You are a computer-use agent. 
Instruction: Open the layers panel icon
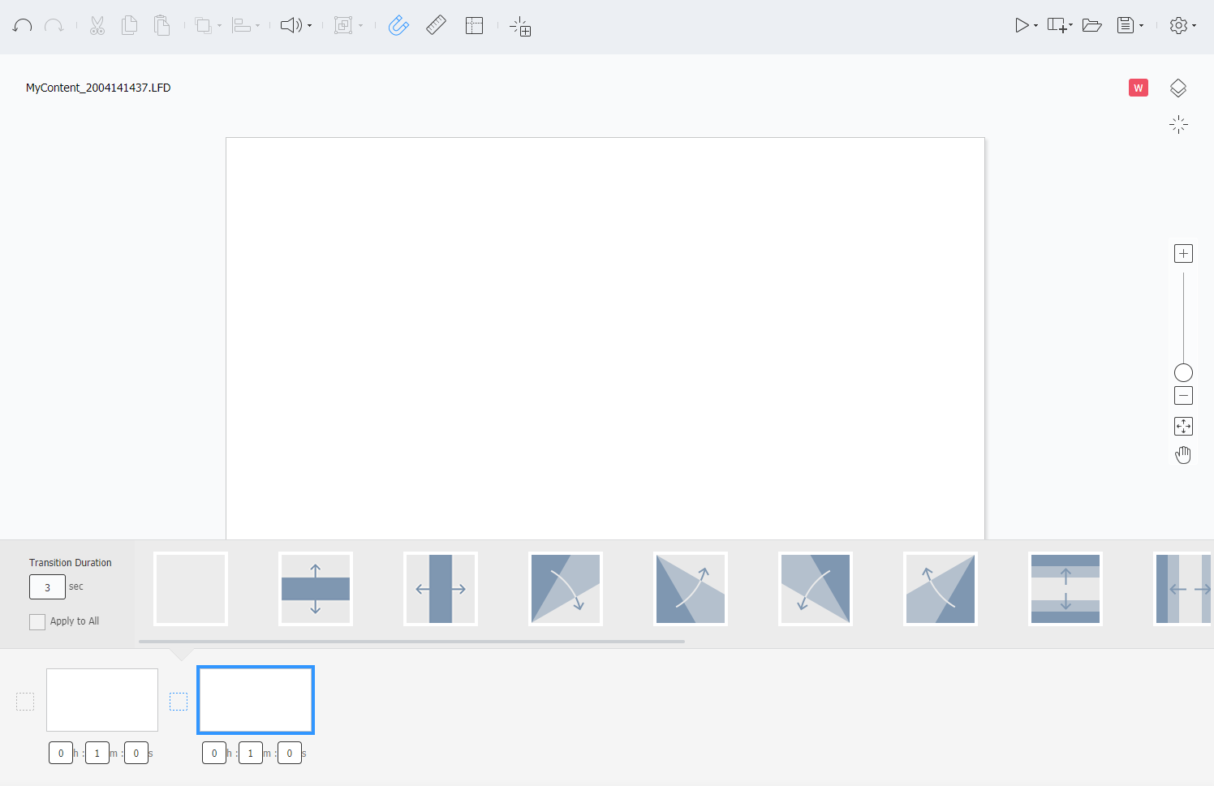[x=1178, y=88]
